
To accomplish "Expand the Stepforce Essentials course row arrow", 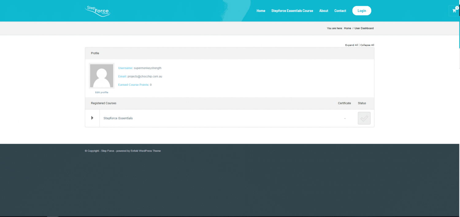I will click(x=92, y=118).
